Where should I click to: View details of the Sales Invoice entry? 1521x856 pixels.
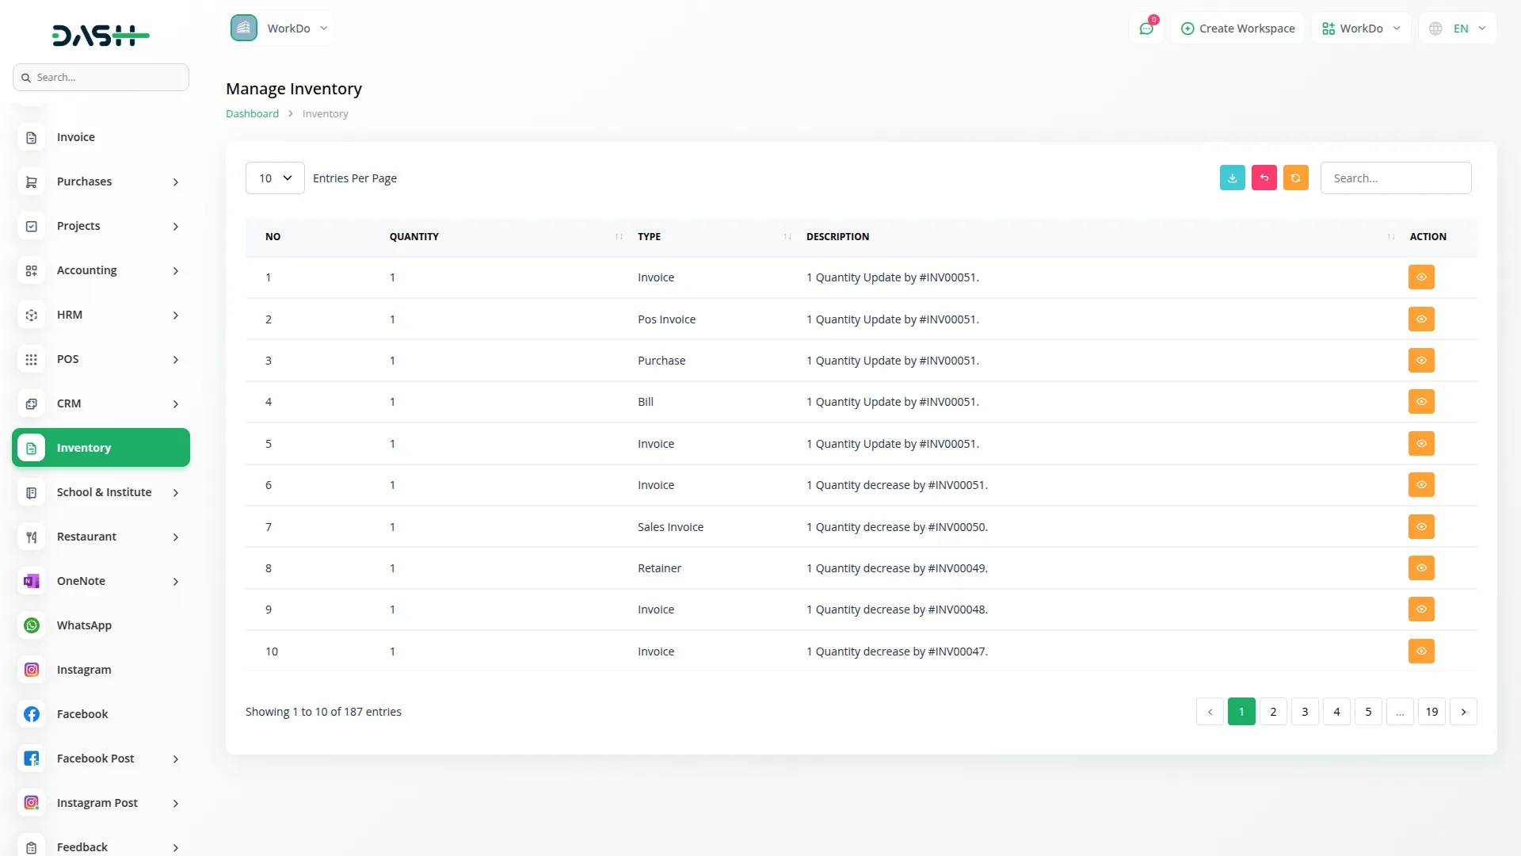tap(1420, 526)
